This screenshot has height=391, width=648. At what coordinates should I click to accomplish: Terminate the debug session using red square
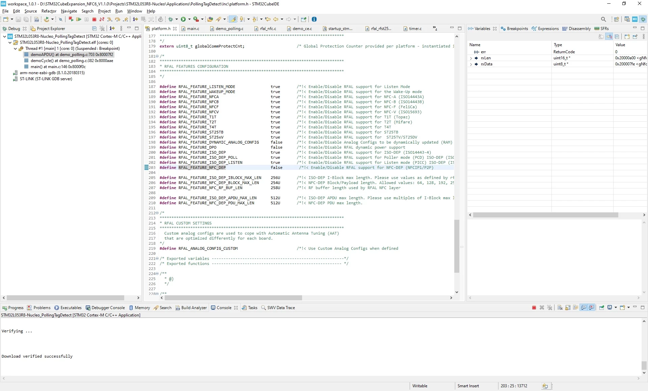pos(94,20)
